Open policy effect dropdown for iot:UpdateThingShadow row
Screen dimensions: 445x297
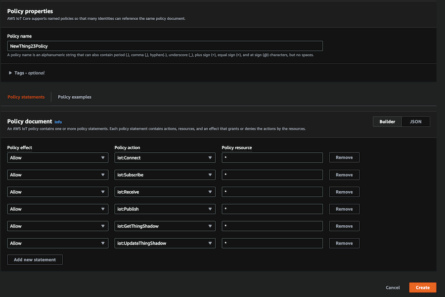57,243
